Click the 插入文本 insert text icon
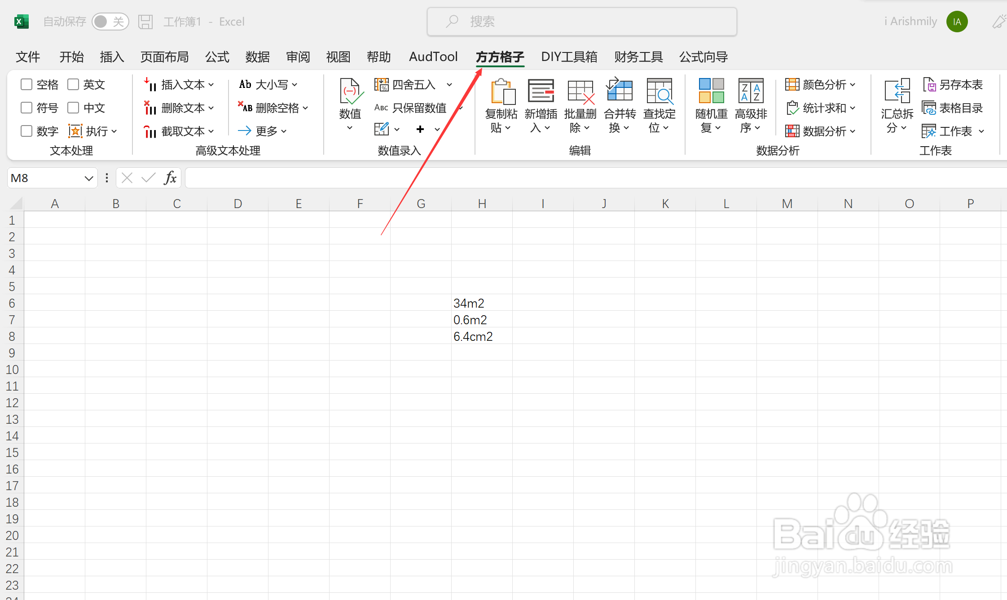Image resolution: width=1007 pixels, height=600 pixels. click(150, 84)
